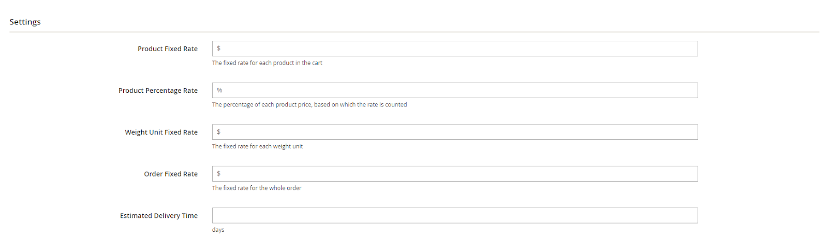This screenshot has height=238, width=828.
Task: Click the Product Fixed Rate label
Action: (167, 49)
